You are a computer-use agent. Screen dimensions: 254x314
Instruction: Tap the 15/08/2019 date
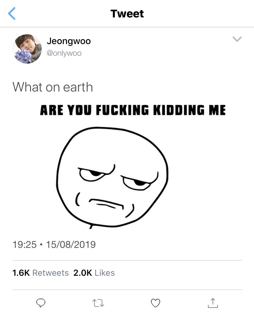coord(71,245)
